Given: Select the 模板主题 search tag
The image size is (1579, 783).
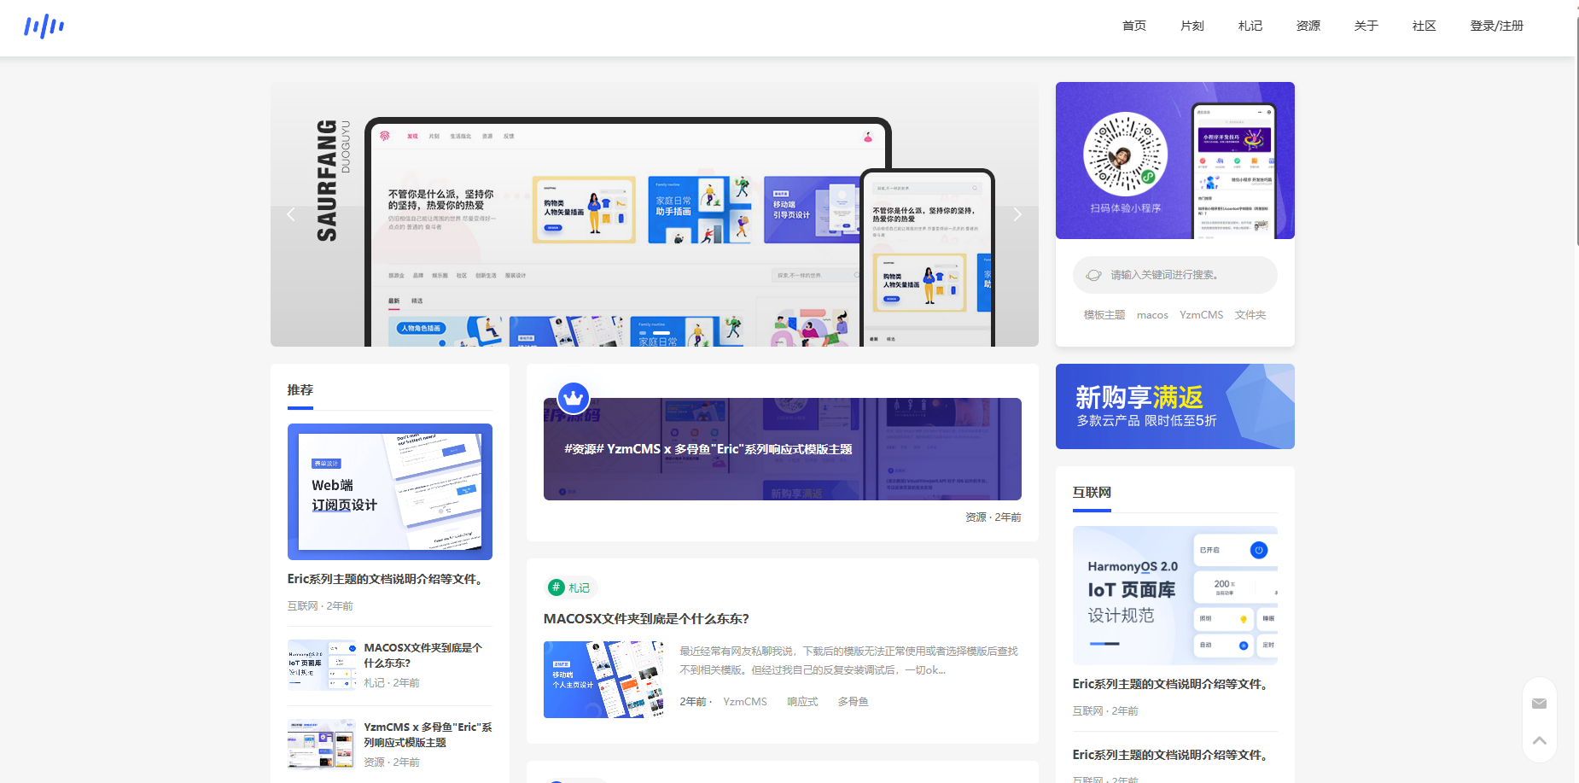Looking at the screenshot, I should click(x=1104, y=315).
